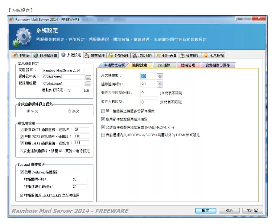Click the 服務管理員 globe icon tab
The width and height of the screenshot is (272, 224).
[x=45, y=56]
